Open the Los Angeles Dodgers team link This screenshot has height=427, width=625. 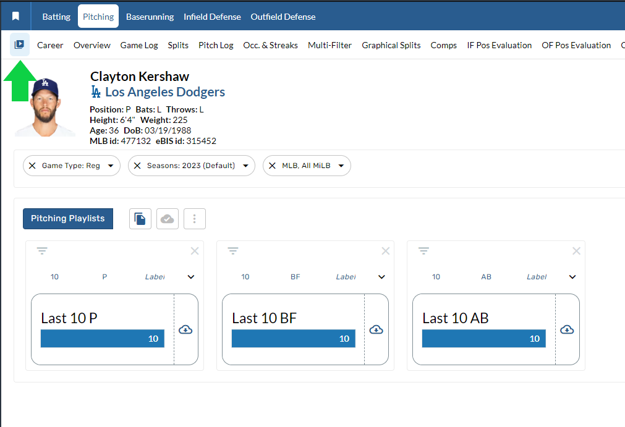(x=164, y=92)
